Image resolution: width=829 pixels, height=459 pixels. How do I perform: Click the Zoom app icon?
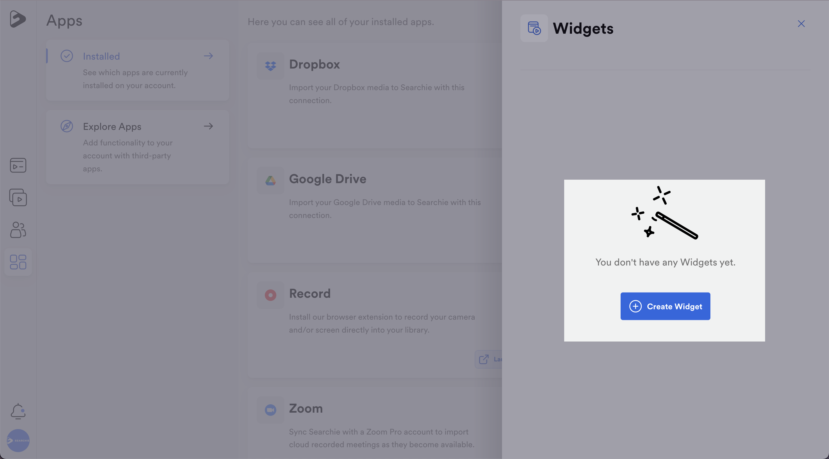tap(270, 410)
